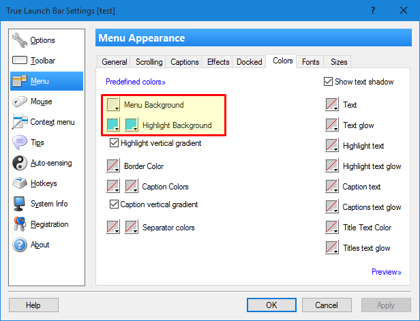Open Context menu settings

pos(52,122)
